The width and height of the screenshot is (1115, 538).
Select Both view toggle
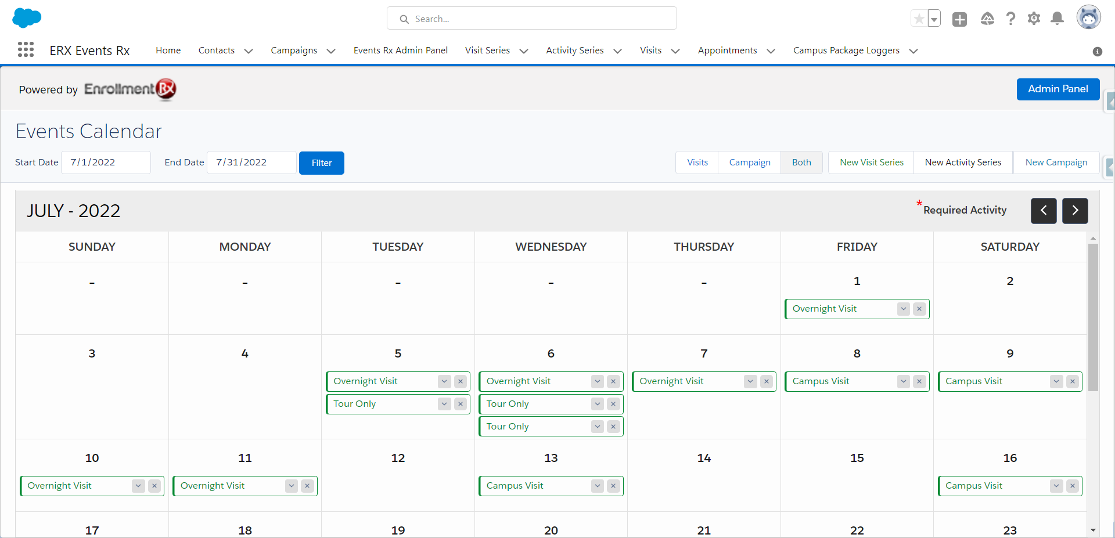pyautogui.click(x=801, y=163)
